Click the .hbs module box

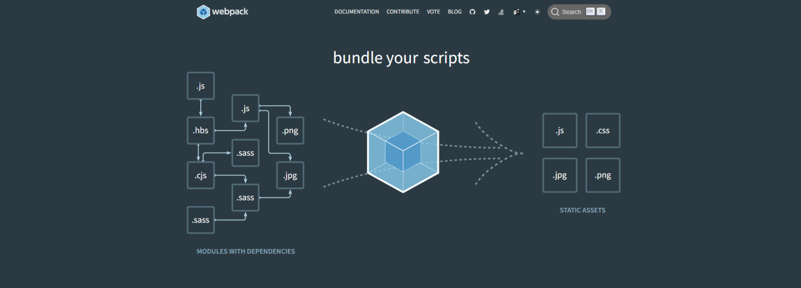(201, 131)
